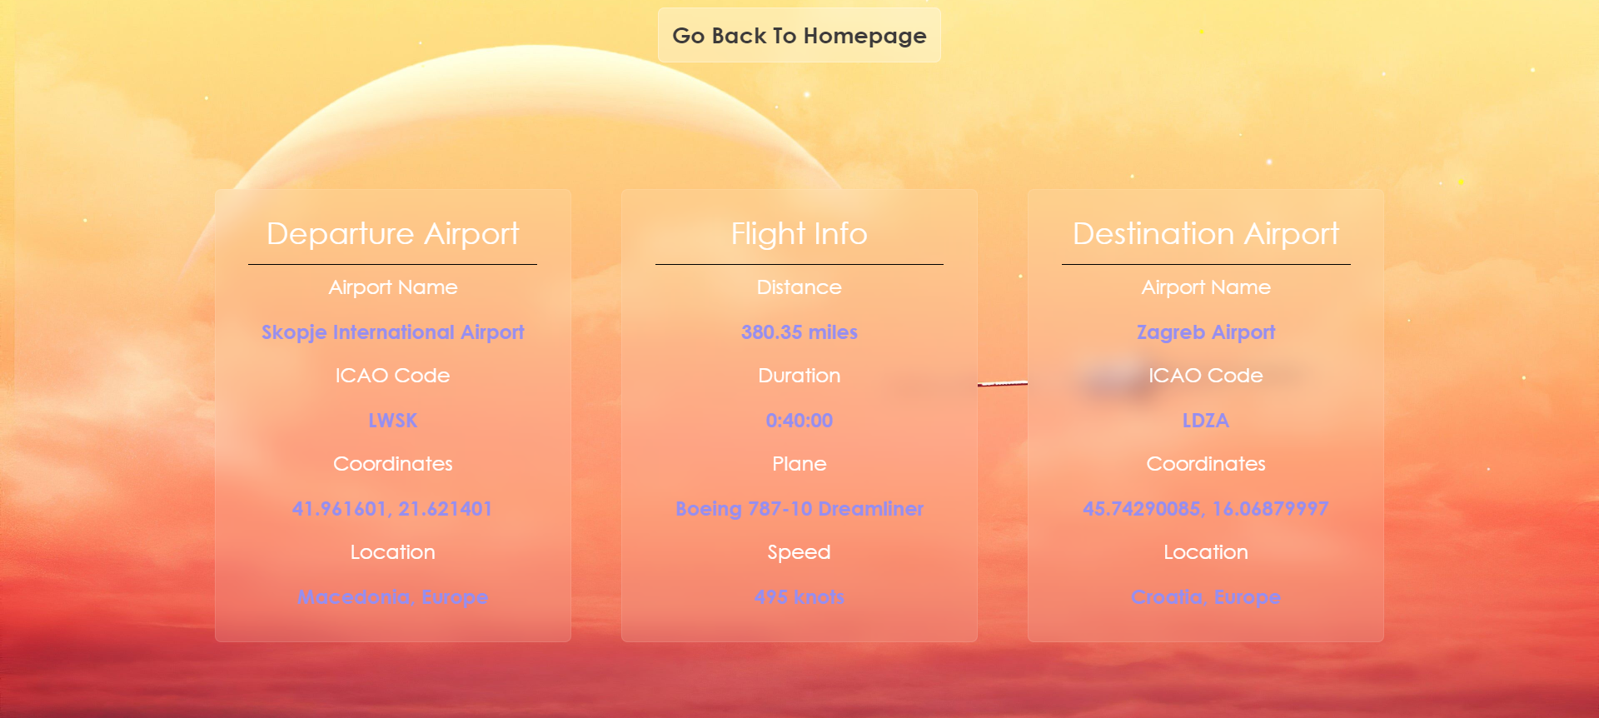The width and height of the screenshot is (1599, 718).
Task: Click the Distance label in Flight Info
Action: (799, 287)
